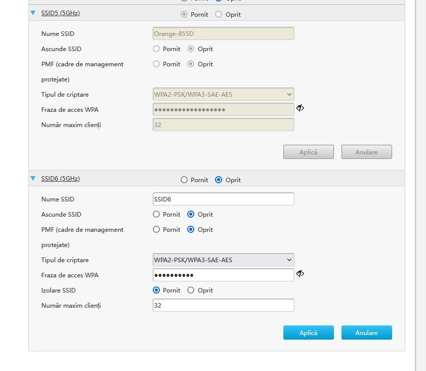
Task: Turn on Ascunde SSID for SSID6
Action: 156,215
